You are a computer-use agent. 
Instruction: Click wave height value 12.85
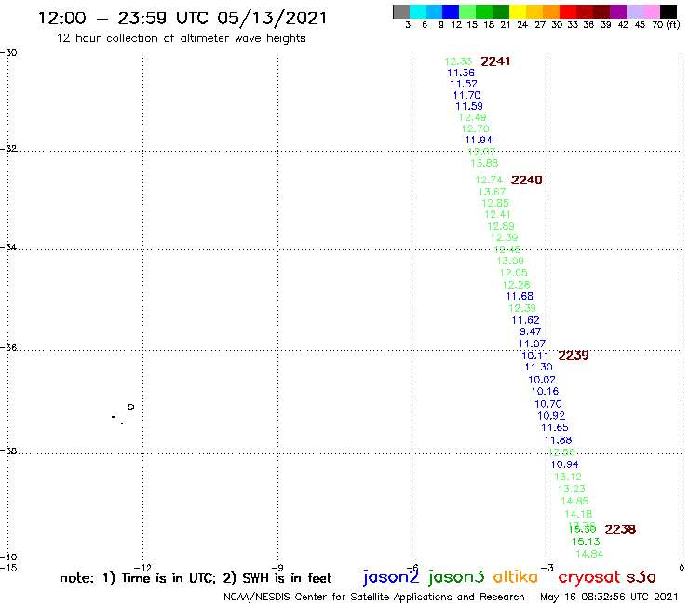click(x=495, y=204)
